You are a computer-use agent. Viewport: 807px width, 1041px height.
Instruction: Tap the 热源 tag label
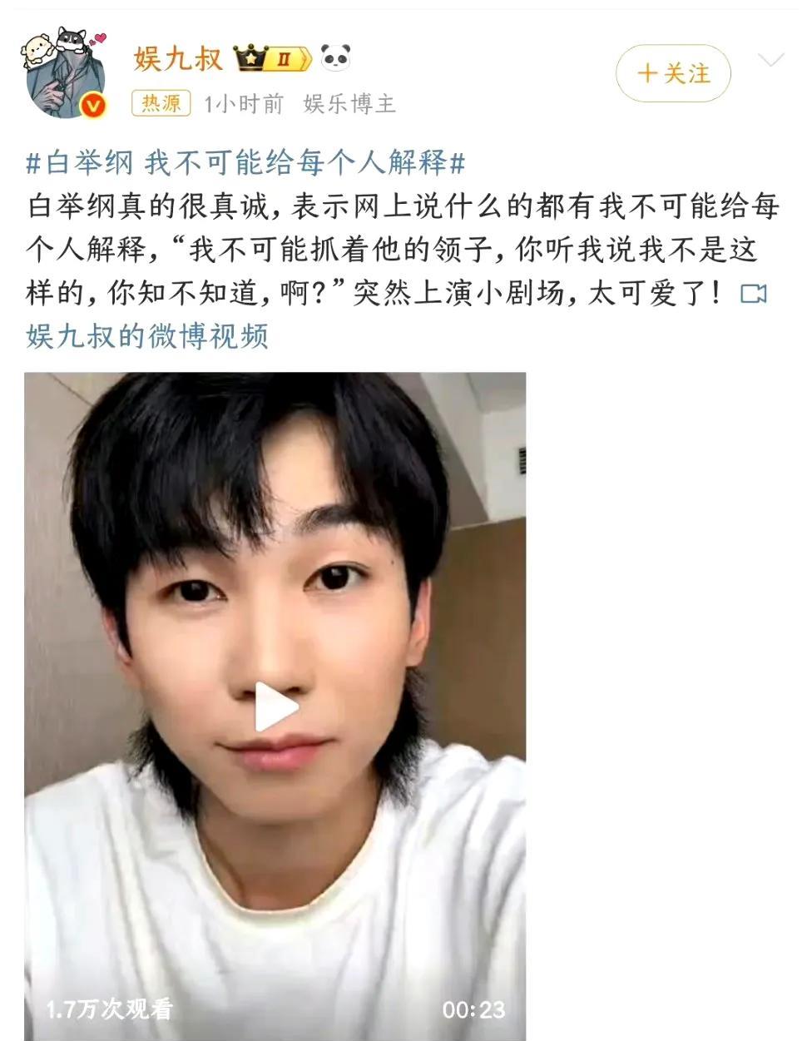pos(161,103)
